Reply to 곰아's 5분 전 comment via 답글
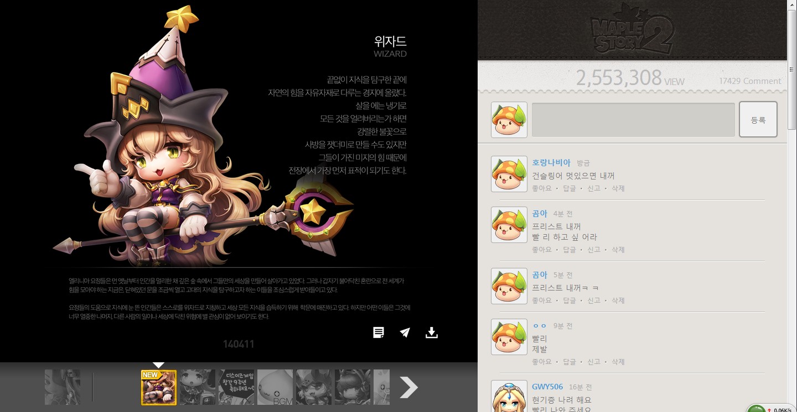 pyautogui.click(x=570, y=300)
